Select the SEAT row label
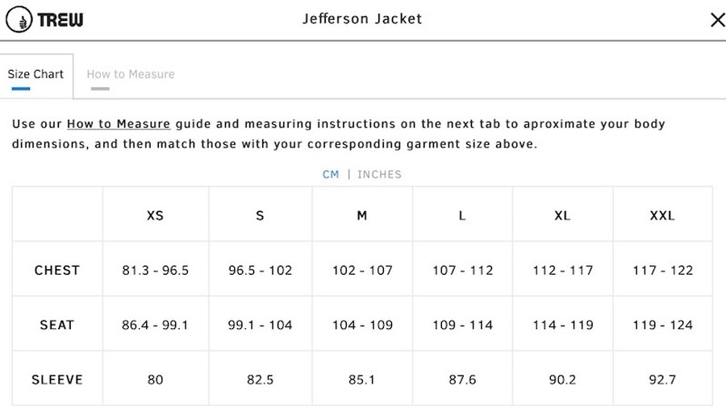Screen dimensions: 726x407 (57, 325)
